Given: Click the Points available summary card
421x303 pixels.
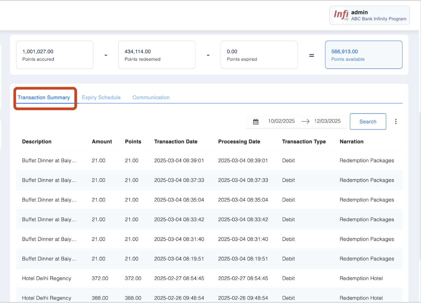Looking at the screenshot, I should pos(363,55).
